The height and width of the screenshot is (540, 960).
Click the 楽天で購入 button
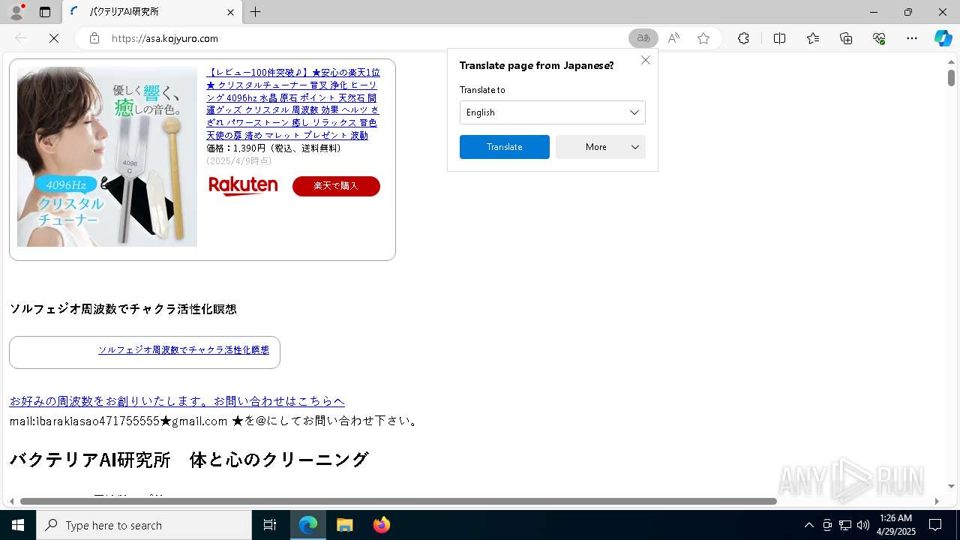coord(336,186)
